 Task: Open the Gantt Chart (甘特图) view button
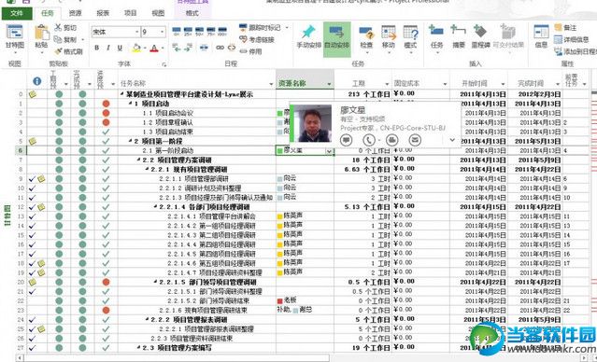[x=15, y=37]
